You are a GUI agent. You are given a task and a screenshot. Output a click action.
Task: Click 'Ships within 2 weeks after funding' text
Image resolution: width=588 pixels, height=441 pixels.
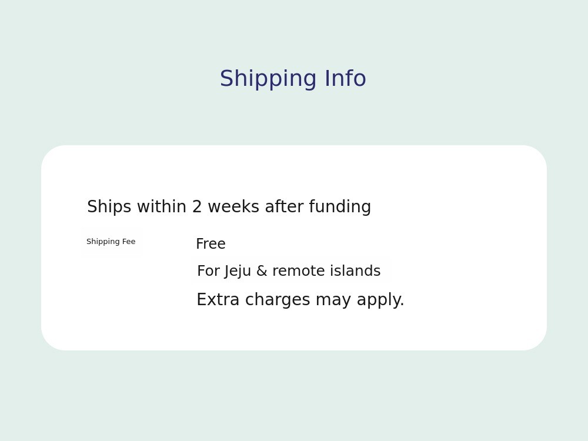pyautogui.click(x=229, y=207)
